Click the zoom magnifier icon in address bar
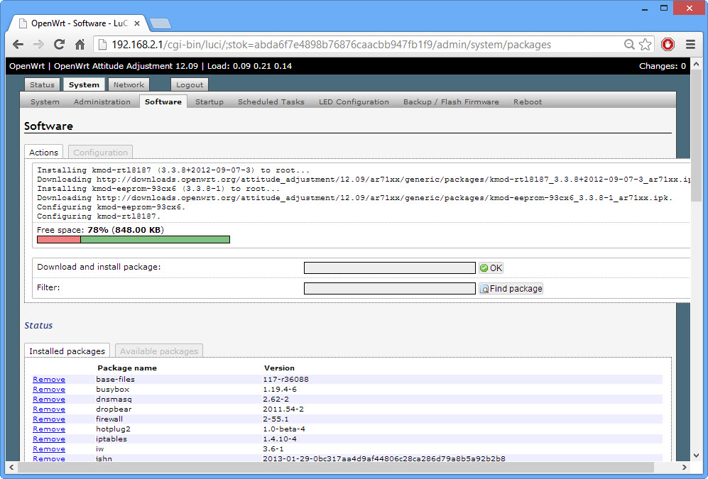The width and height of the screenshot is (708, 479). click(629, 44)
